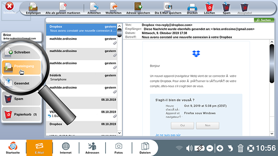Print the email with Drucken
The width and height of the screenshot is (278, 156).
192,8
